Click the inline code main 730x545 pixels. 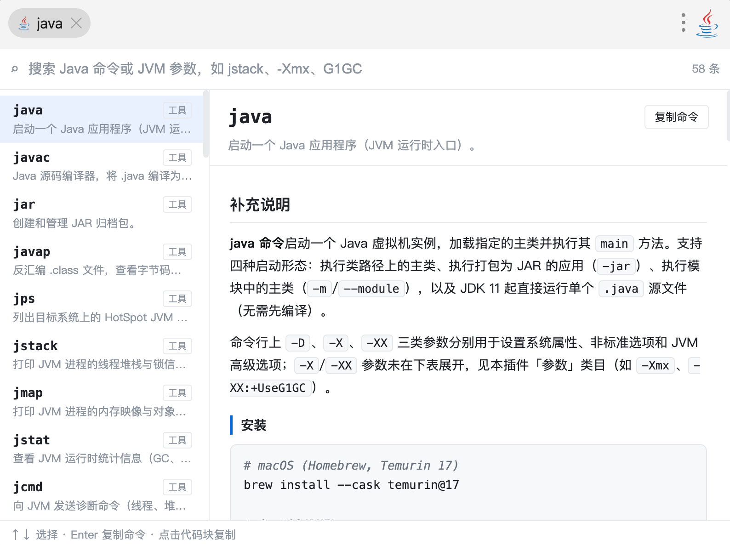tap(614, 244)
